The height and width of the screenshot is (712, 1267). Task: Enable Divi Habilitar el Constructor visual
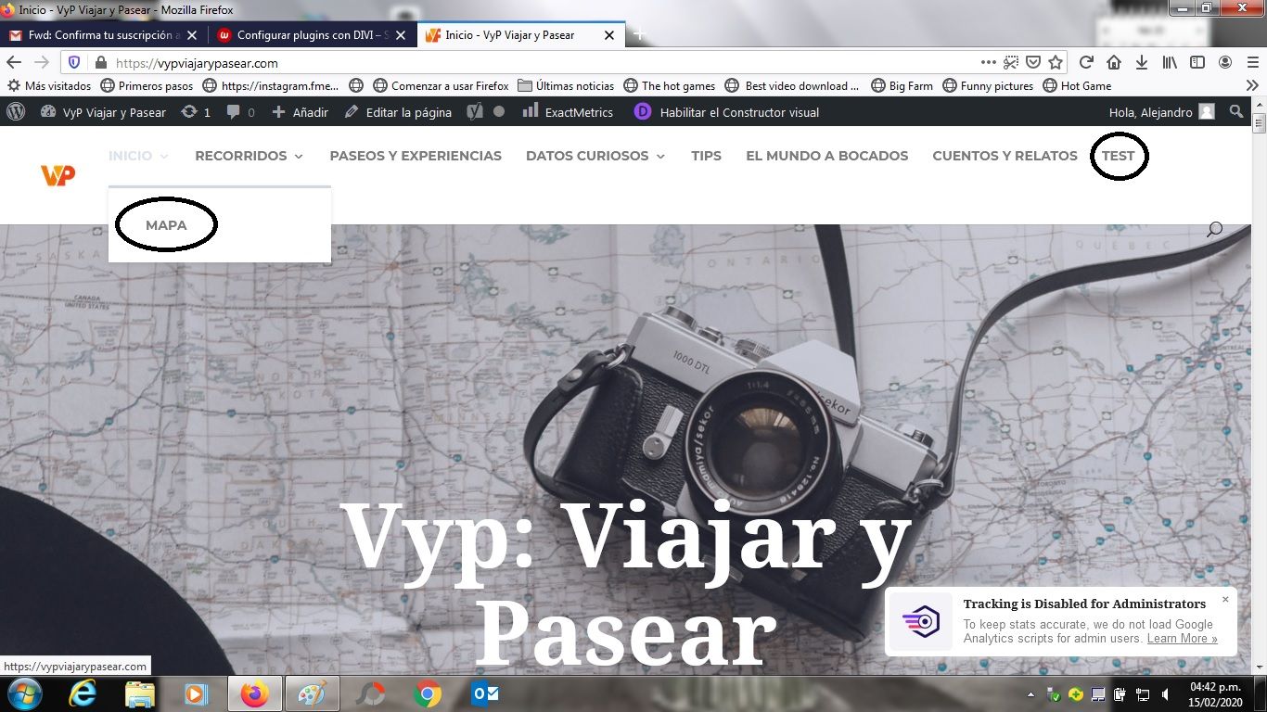[x=727, y=111]
